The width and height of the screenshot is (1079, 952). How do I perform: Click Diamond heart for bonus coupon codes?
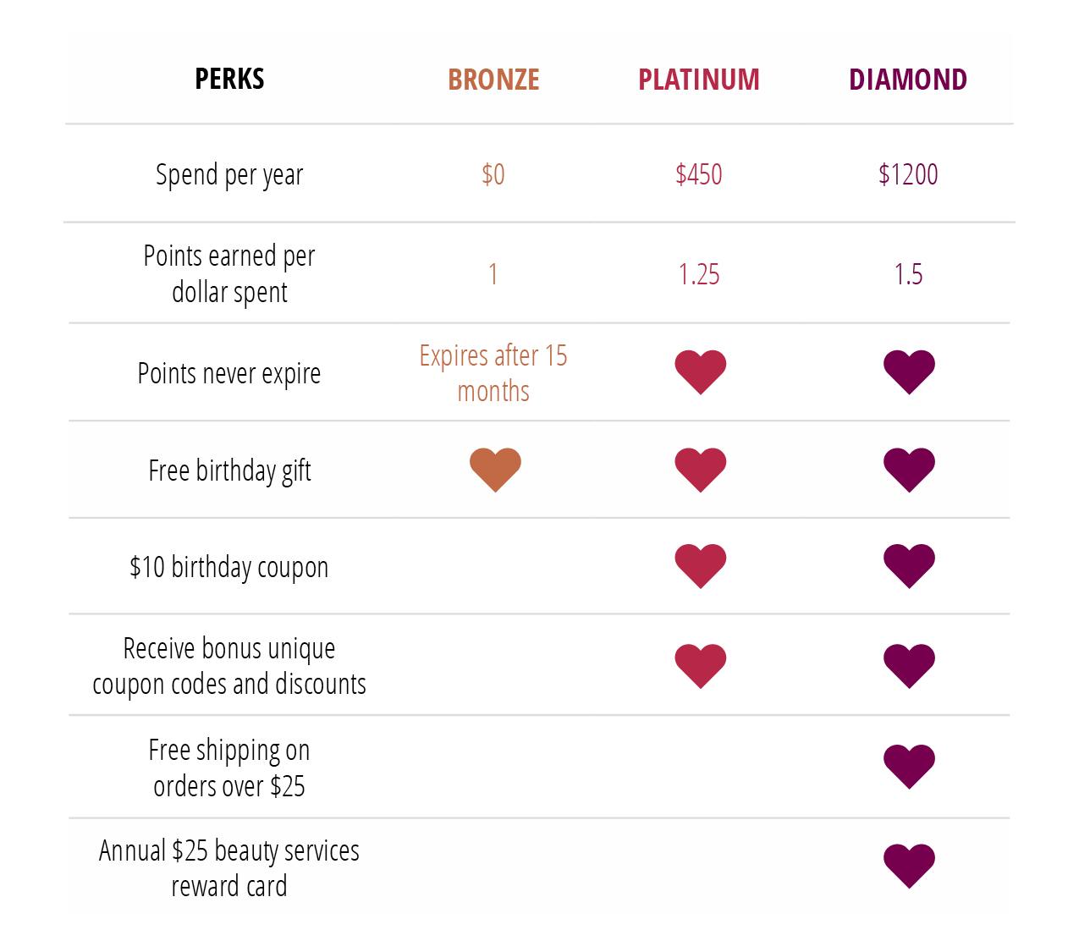coord(909,665)
